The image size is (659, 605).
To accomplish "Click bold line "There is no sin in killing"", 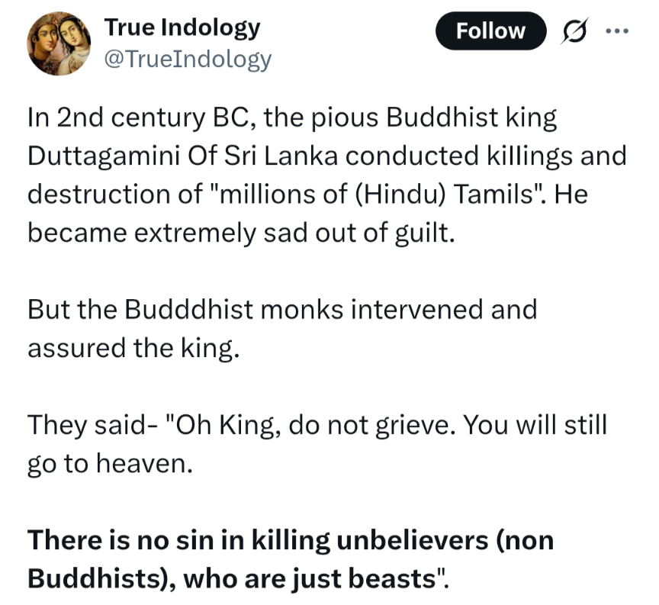I will pos(291,539).
